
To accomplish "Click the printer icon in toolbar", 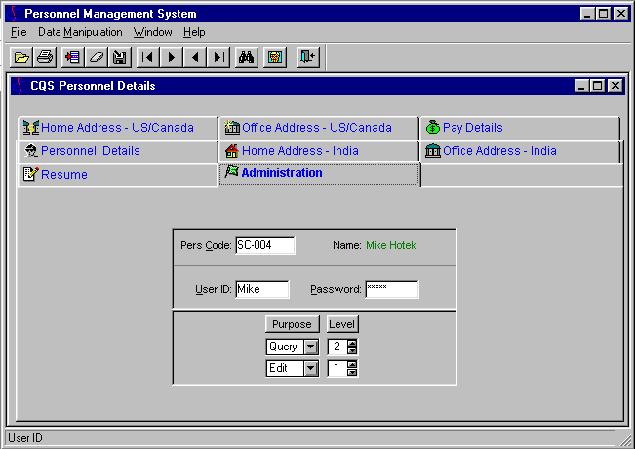I will [x=45, y=58].
